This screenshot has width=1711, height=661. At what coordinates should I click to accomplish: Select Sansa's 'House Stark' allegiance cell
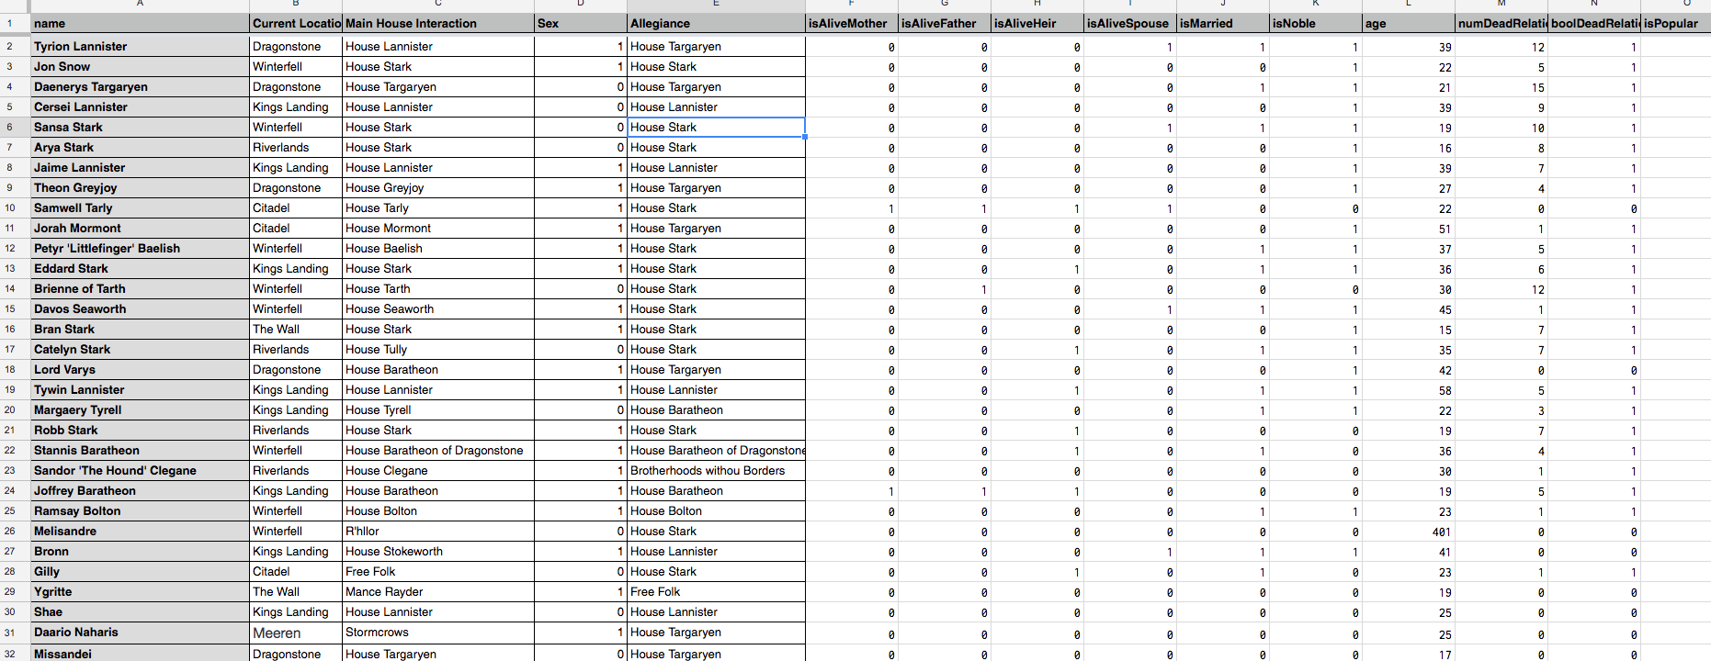(717, 127)
